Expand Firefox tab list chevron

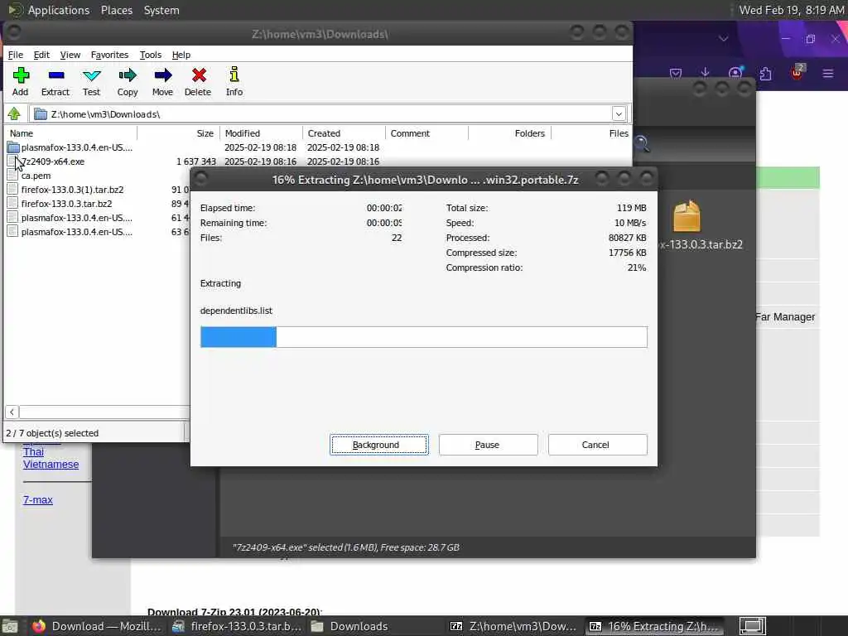point(724,38)
